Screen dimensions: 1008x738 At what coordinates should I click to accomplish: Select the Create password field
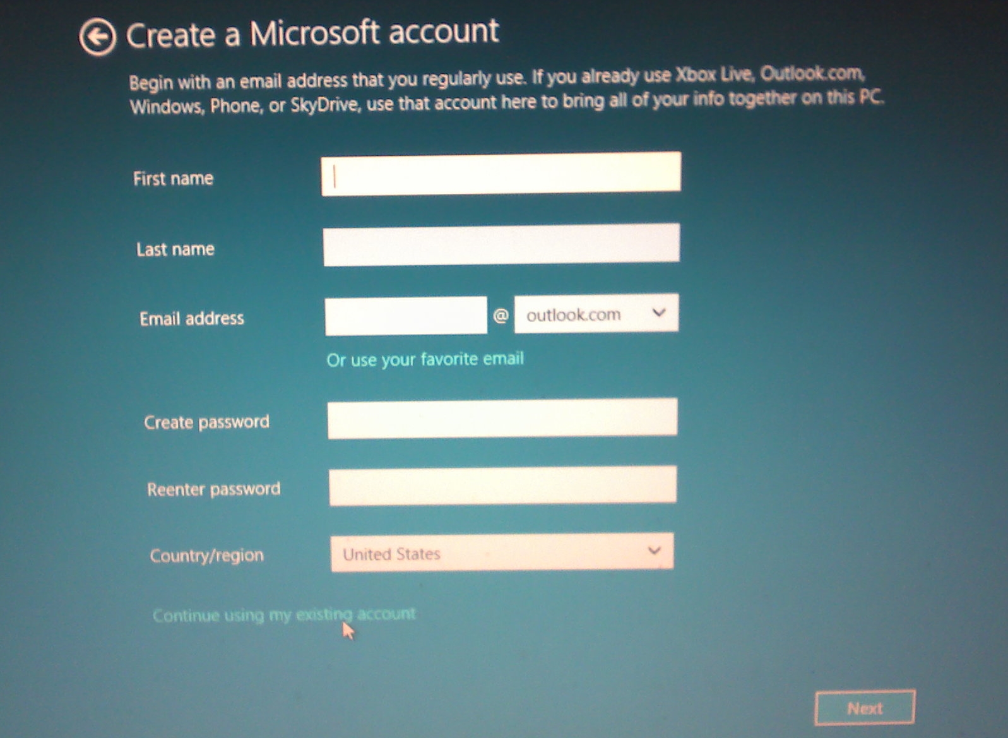click(x=502, y=418)
